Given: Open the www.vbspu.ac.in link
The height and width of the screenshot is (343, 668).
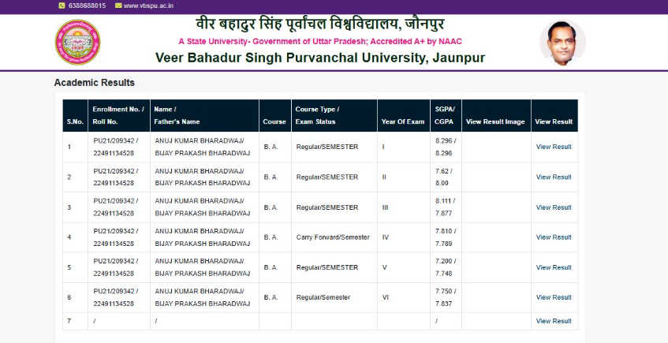Looking at the screenshot, I should (x=148, y=5).
